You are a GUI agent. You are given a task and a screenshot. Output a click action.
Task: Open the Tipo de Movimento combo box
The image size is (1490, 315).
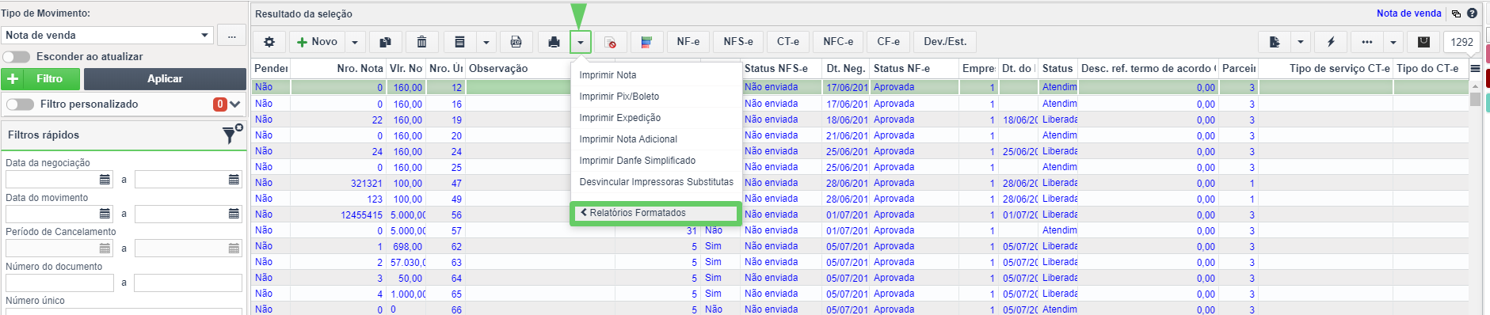coord(108,35)
